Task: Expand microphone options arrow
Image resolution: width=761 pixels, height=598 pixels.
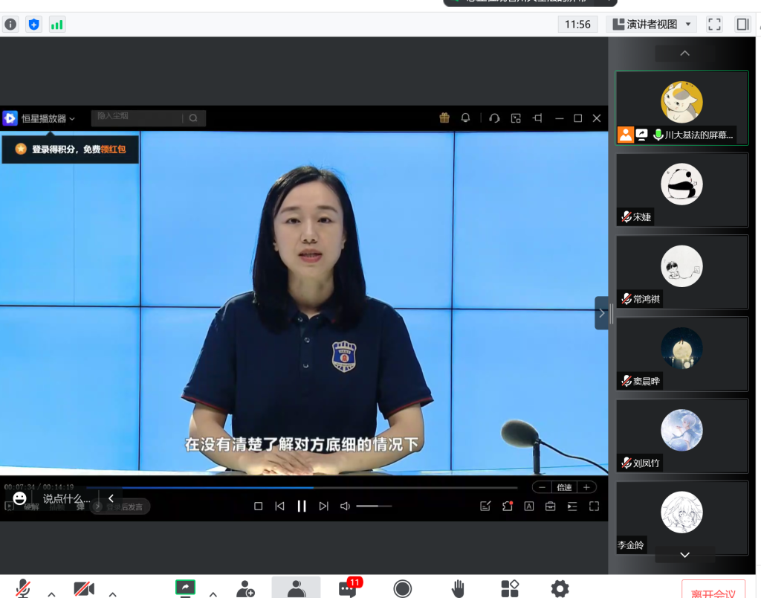Action: click(x=51, y=594)
